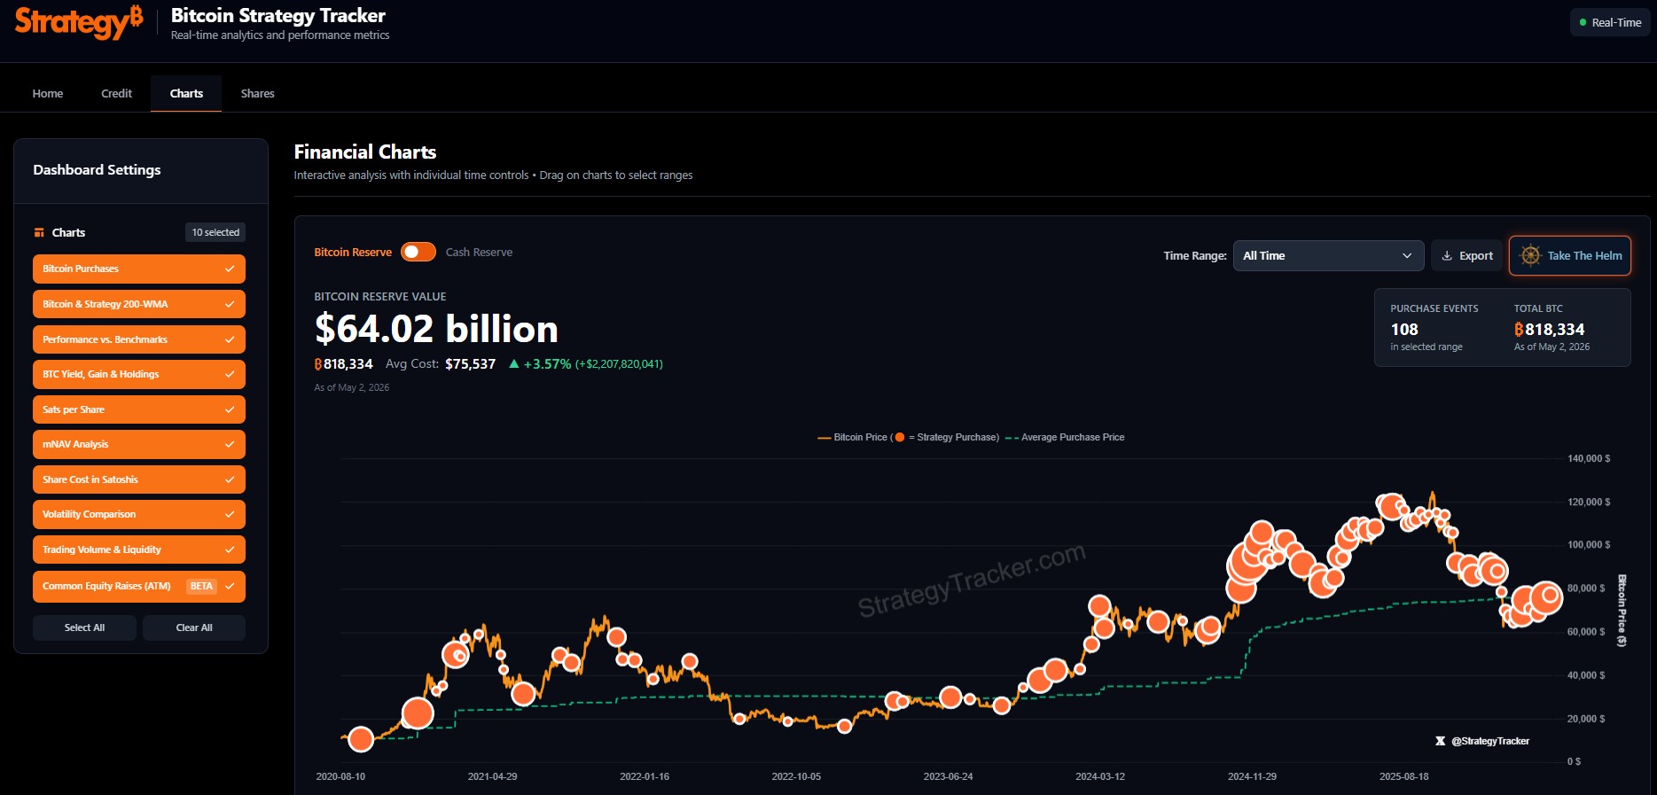This screenshot has width=1657, height=795.
Task: Click the $64.02 billion reserve value
Action: point(436,330)
